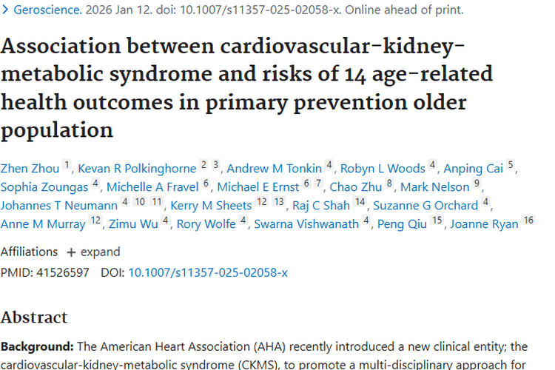This screenshot has width=555, height=370.
Task: Click author Anping Cai
Action: (x=474, y=169)
